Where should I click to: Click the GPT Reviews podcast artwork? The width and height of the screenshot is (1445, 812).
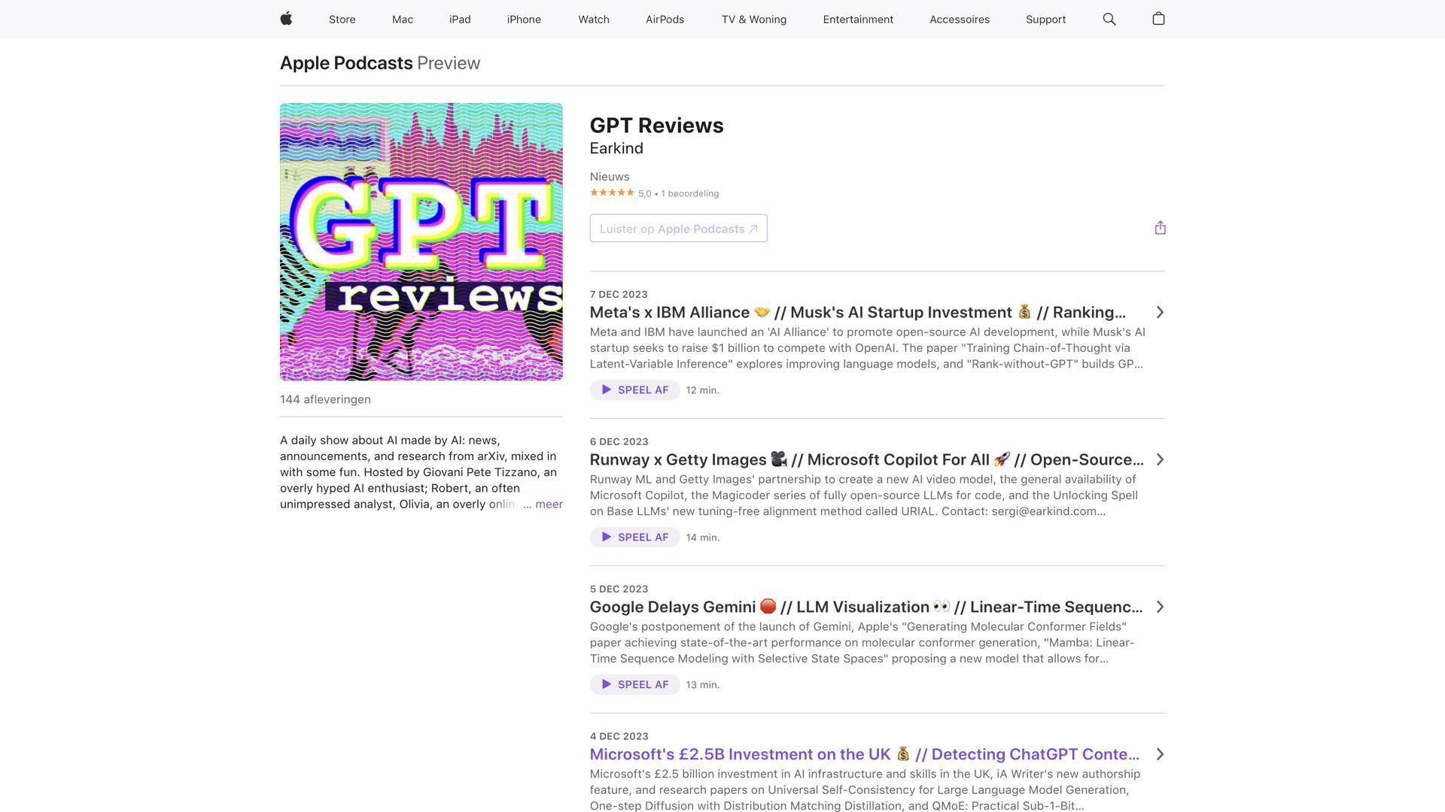(421, 241)
